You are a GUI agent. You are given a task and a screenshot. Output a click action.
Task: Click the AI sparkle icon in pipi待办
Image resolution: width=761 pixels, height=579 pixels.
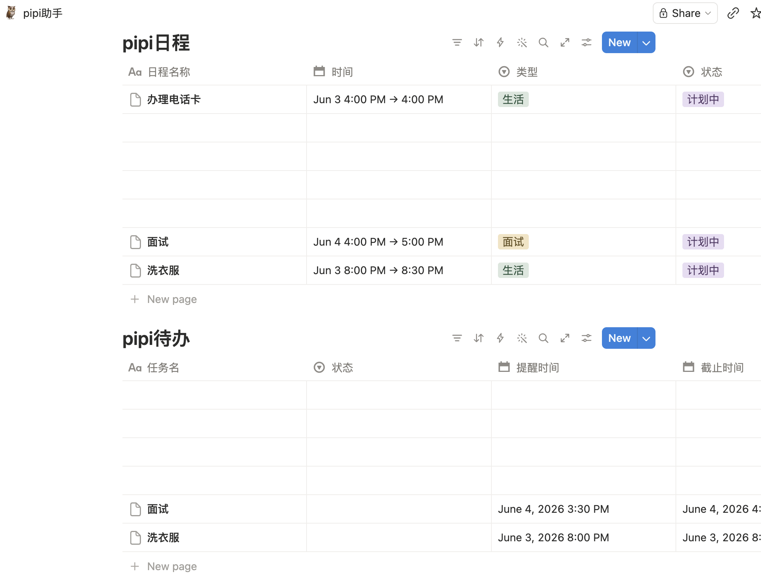click(522, 338)
